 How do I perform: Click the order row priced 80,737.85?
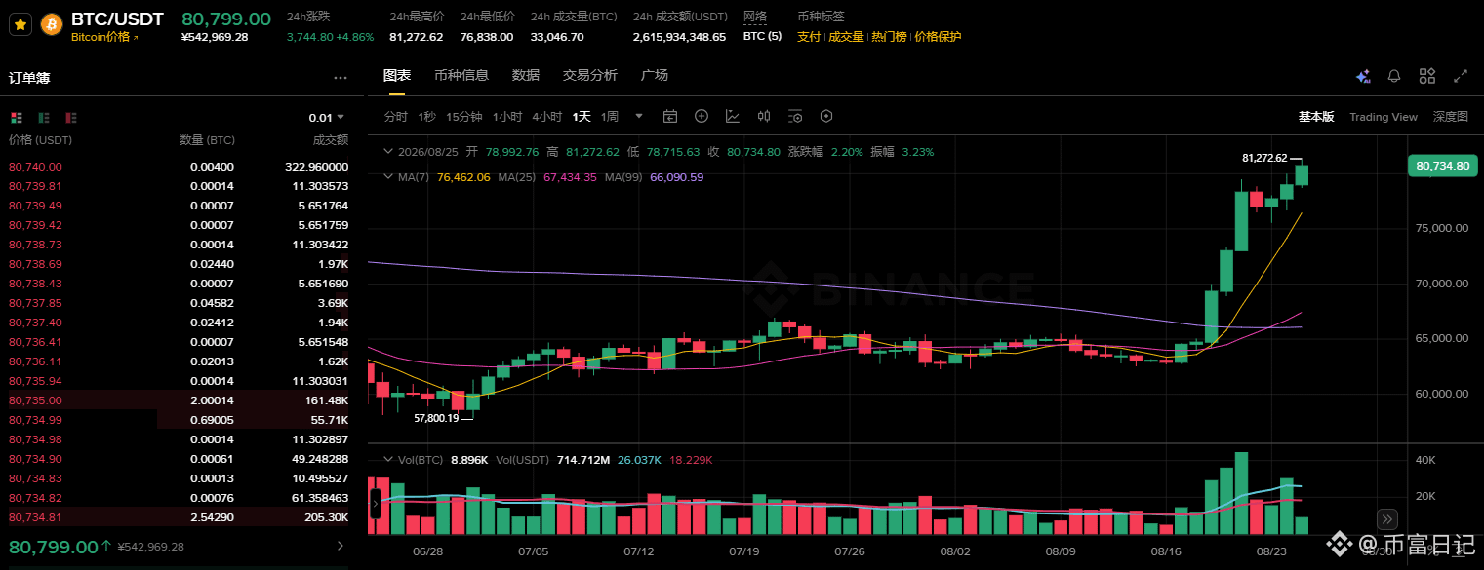tap(179, 303)
